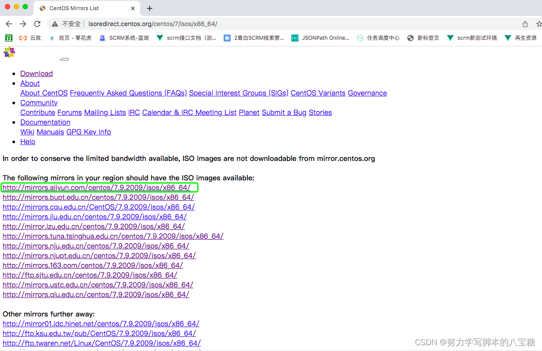This screenshot has width=542, height=351.
Task: Open the 首页 - 零花虎 bookmark
Action: (x=70, y=38)
